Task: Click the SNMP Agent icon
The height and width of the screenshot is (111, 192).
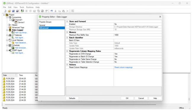Action: point(10,50)
